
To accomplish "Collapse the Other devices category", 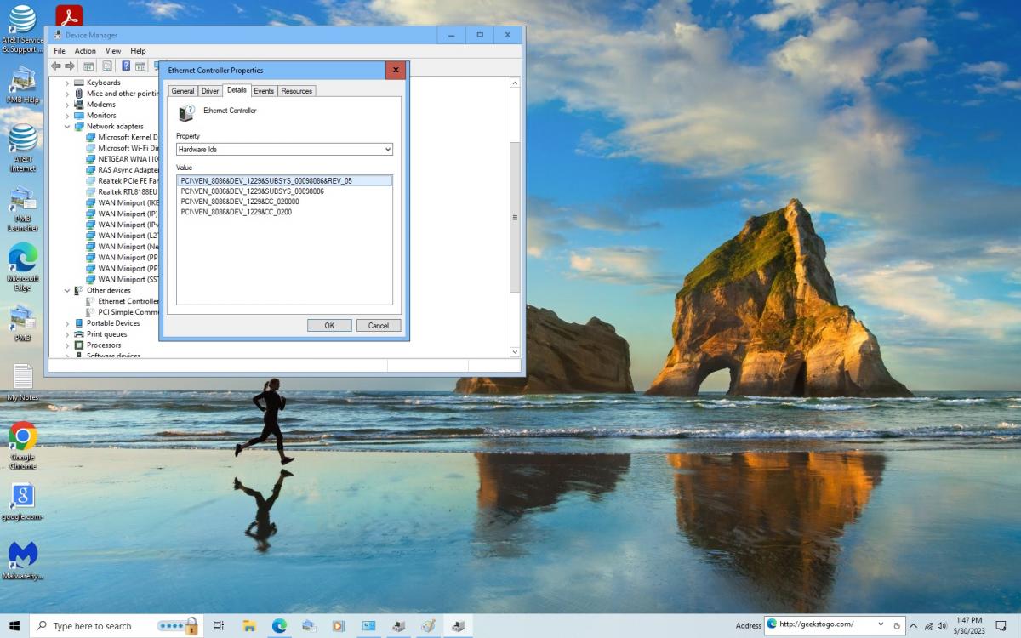I will (x=67, y=290).
